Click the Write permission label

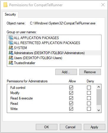(14, 109)
